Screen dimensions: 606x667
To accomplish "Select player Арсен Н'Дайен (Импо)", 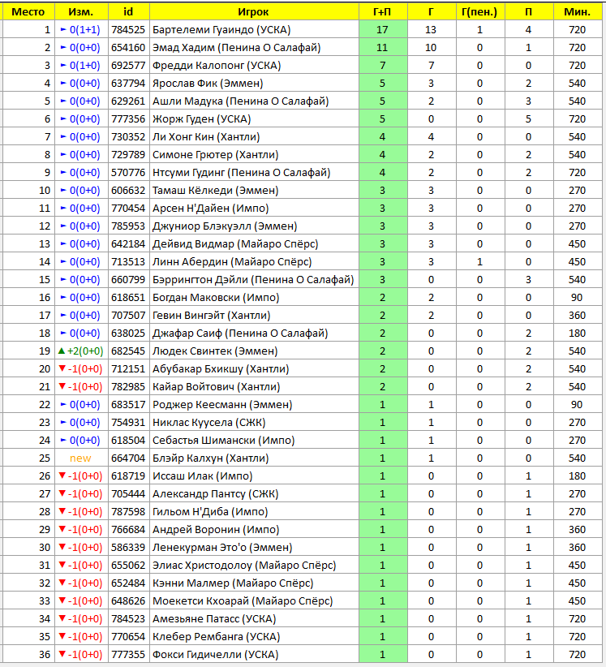I will pos(211,209).
